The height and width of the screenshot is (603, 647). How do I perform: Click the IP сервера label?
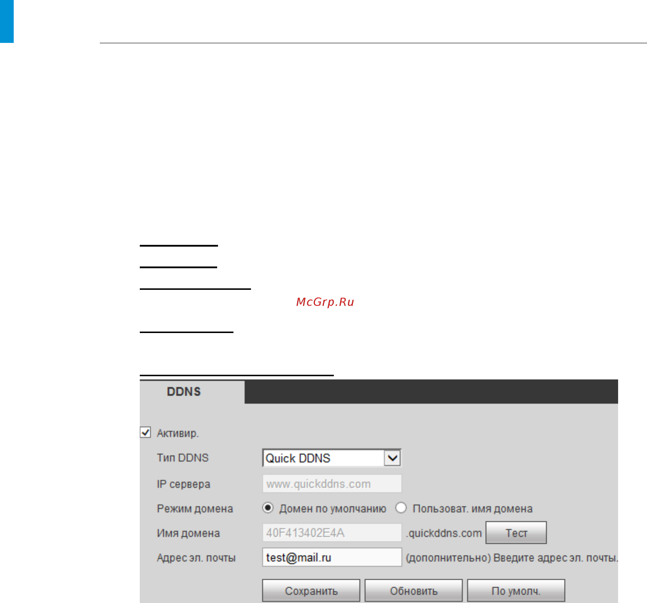(184, 484)
